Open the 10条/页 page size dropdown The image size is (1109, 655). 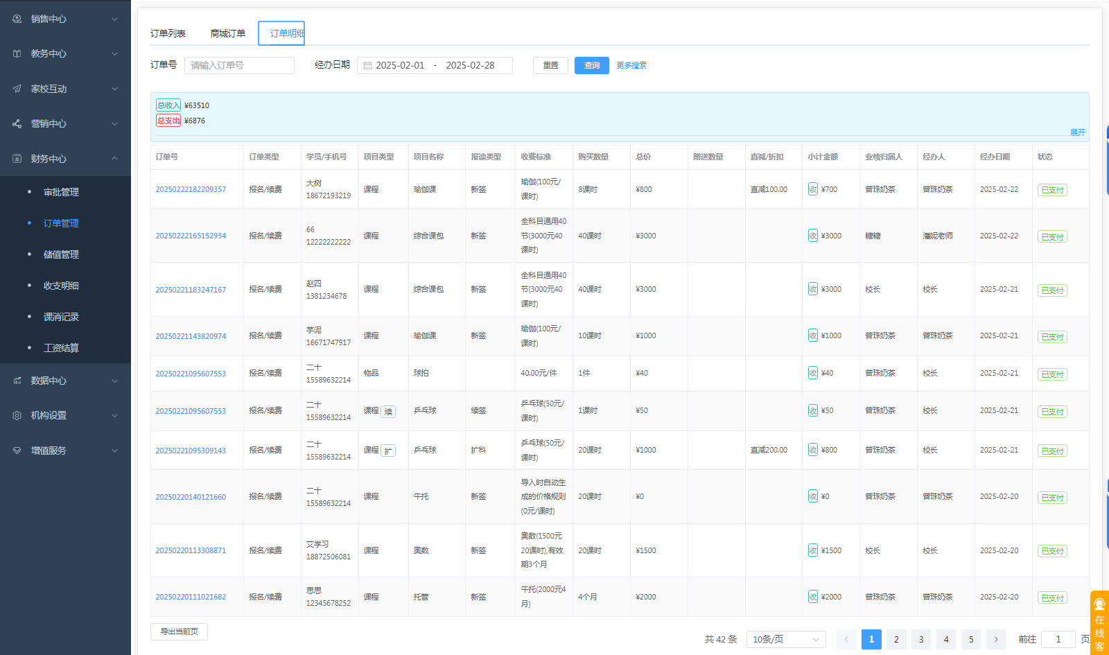point(787,639)
